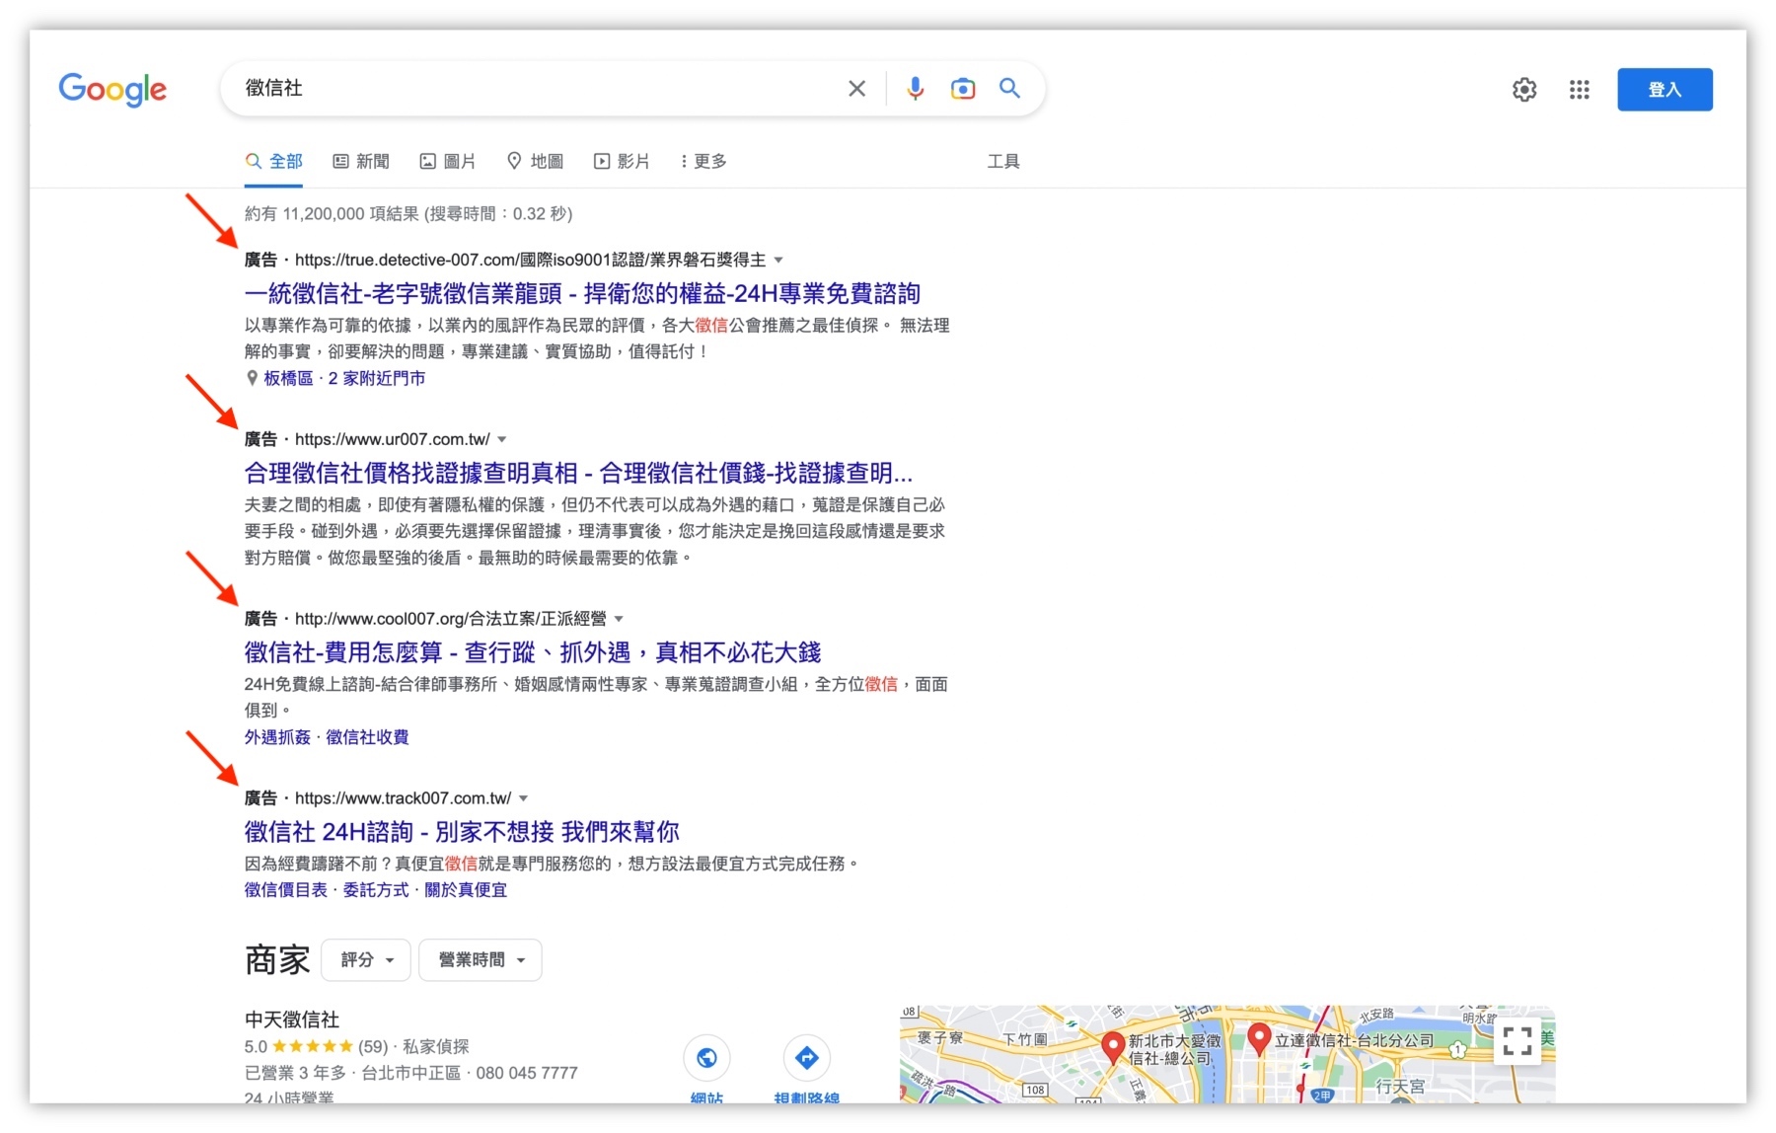
Task: Click the 網站 globe icon for 中天徵信社
Action: [707, 1057]
